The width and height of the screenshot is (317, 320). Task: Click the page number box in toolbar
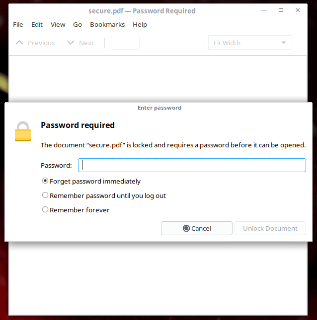coord(125,43)
